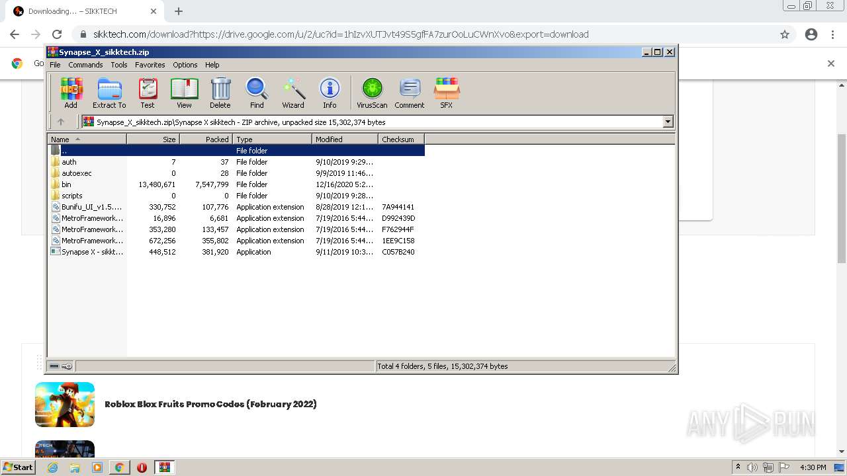Open the Find magnifier tool
847x476 pixels.
[x=257, y=93]
